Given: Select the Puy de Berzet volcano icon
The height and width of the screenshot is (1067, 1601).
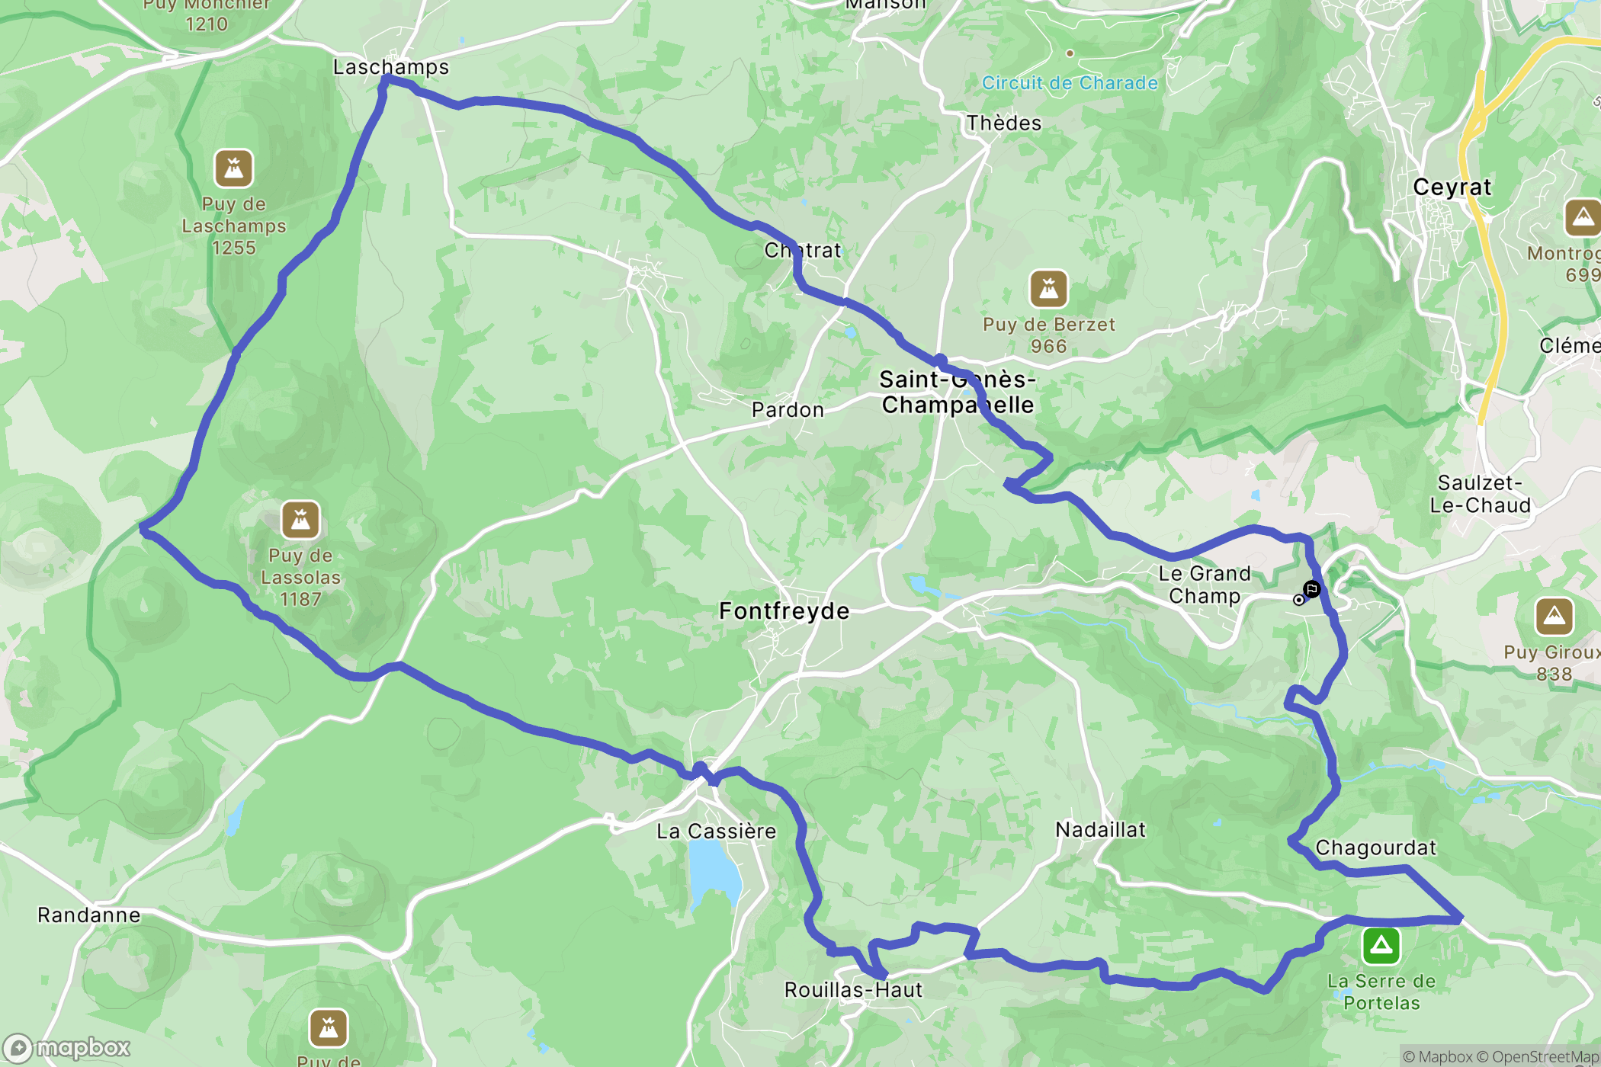Looking at the screenshot, I should point(1049,289).
